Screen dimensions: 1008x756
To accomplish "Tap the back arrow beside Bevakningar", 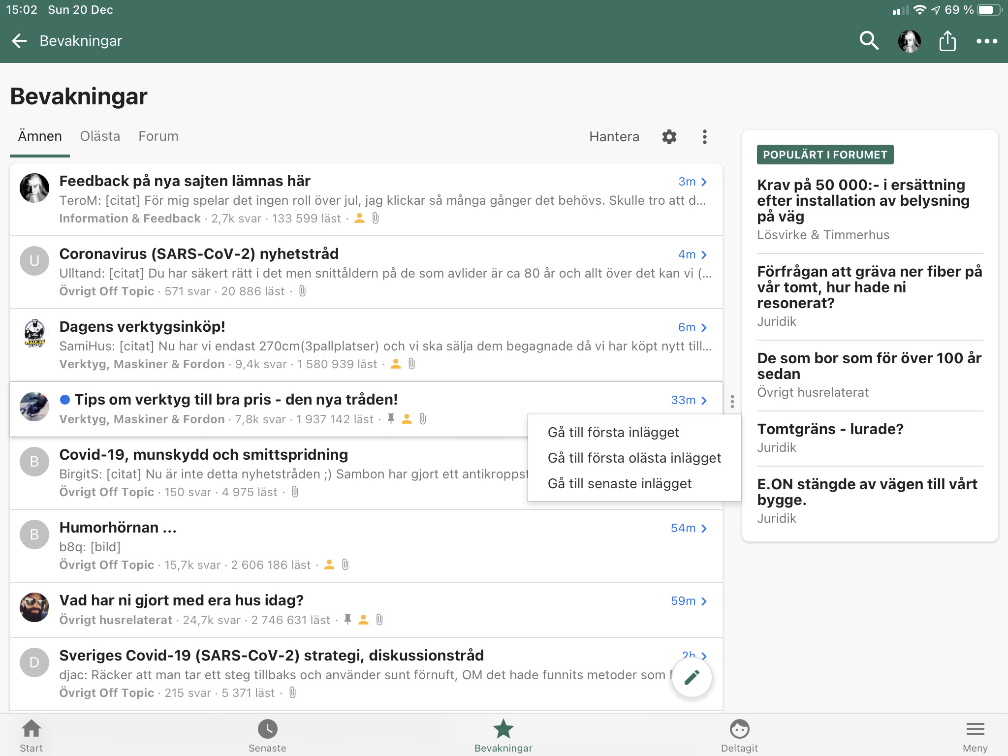I will 20,41.
